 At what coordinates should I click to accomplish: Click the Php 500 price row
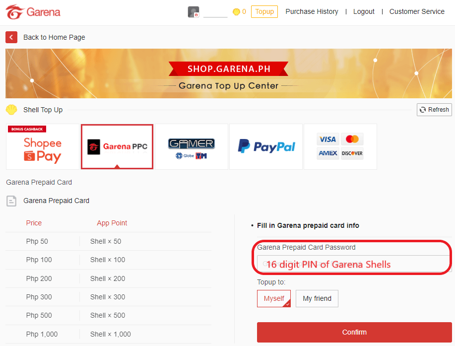tap(108, 315)
